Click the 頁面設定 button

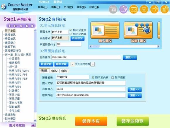coord(77,38)
